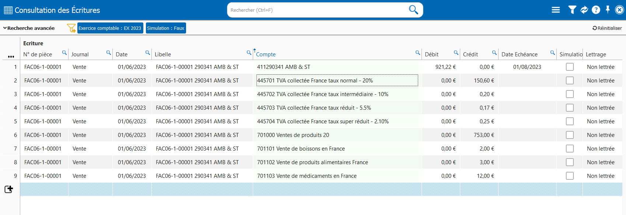Image resolution: width=626 pixels, height=215 pixels.
Task: Click the pin icon in header
Action: 608,10
